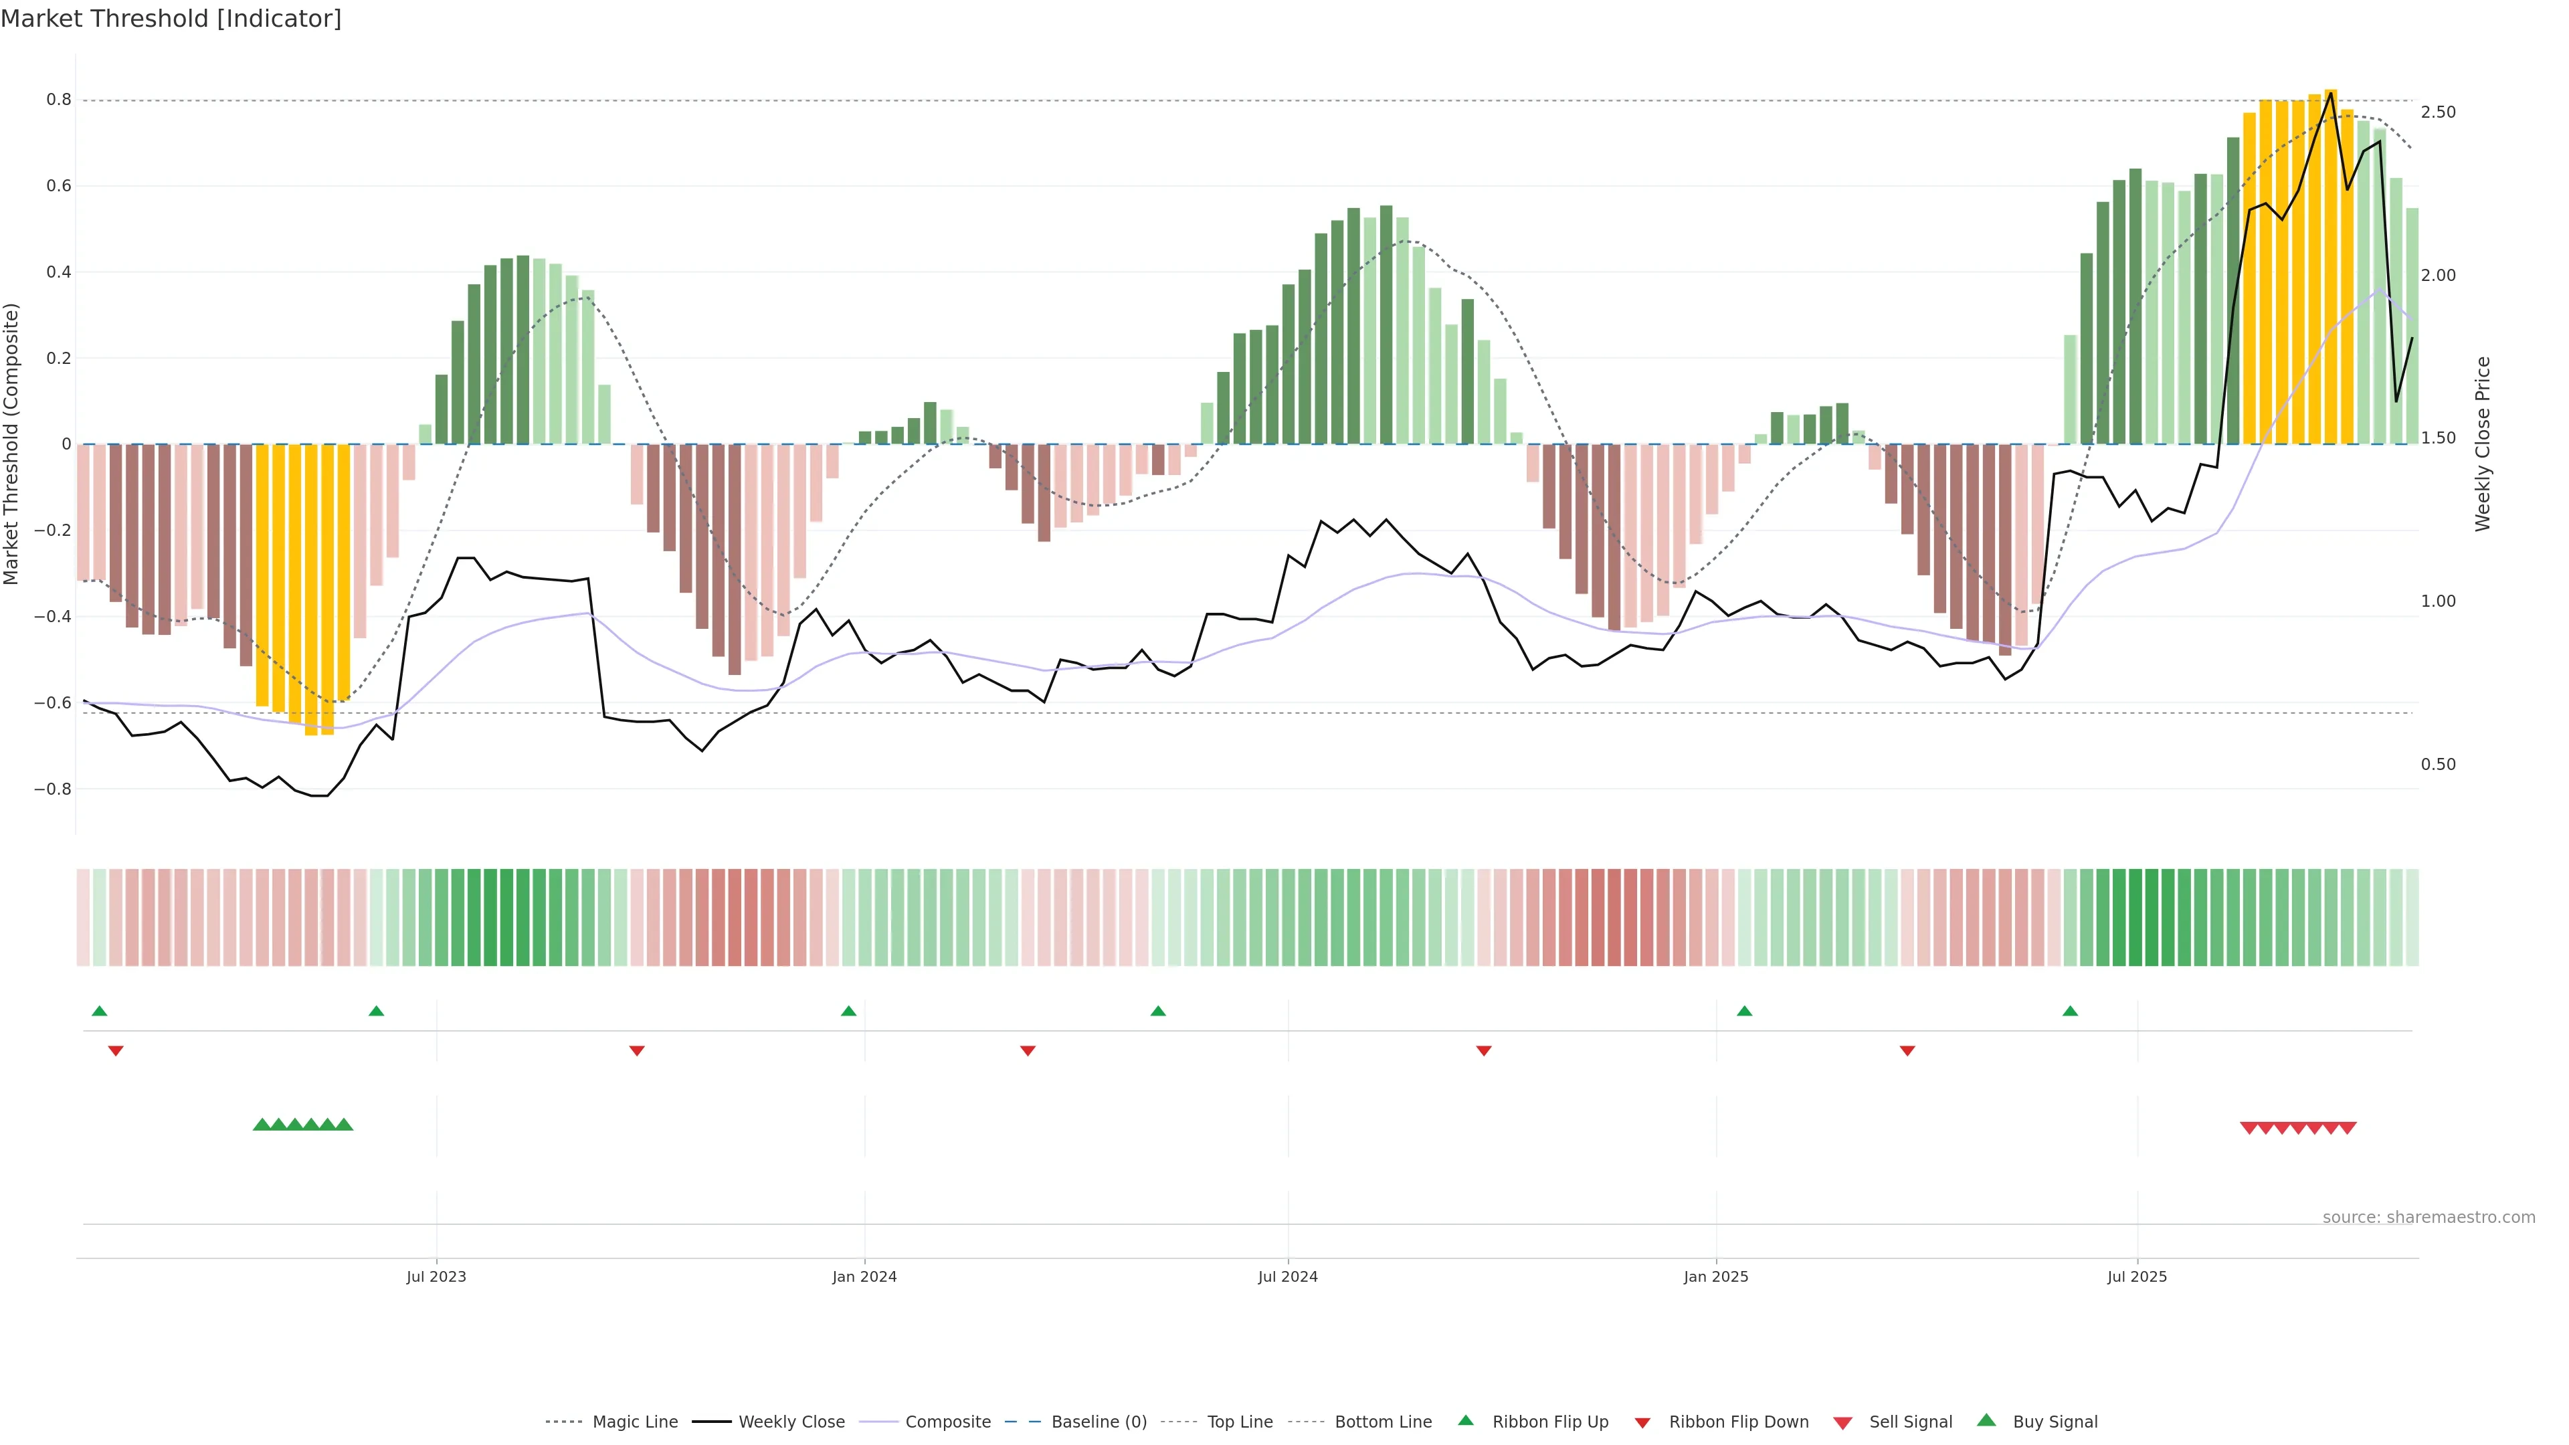
Task: Click the green flip-up marker nearest Jan 2024
Action: (849, 1011)
